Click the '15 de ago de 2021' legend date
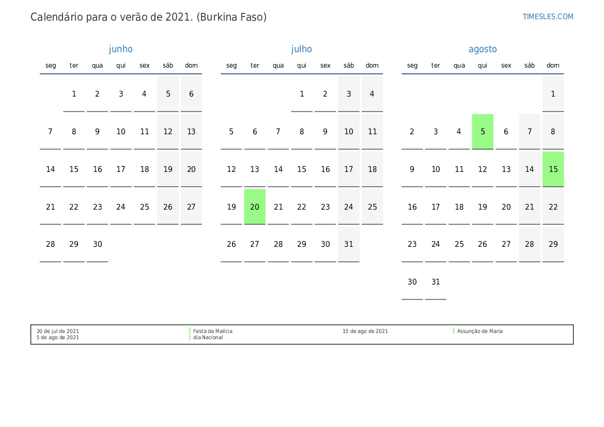Screen dimensions: 604x427 (365, 331)
